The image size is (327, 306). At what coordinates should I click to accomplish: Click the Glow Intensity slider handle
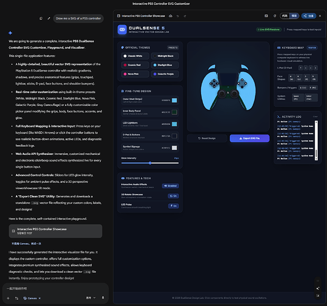point(150,163)
